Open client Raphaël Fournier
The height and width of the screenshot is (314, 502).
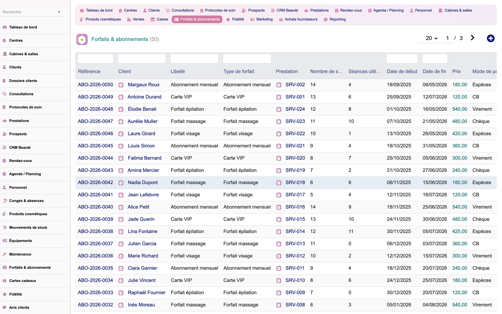147,293
